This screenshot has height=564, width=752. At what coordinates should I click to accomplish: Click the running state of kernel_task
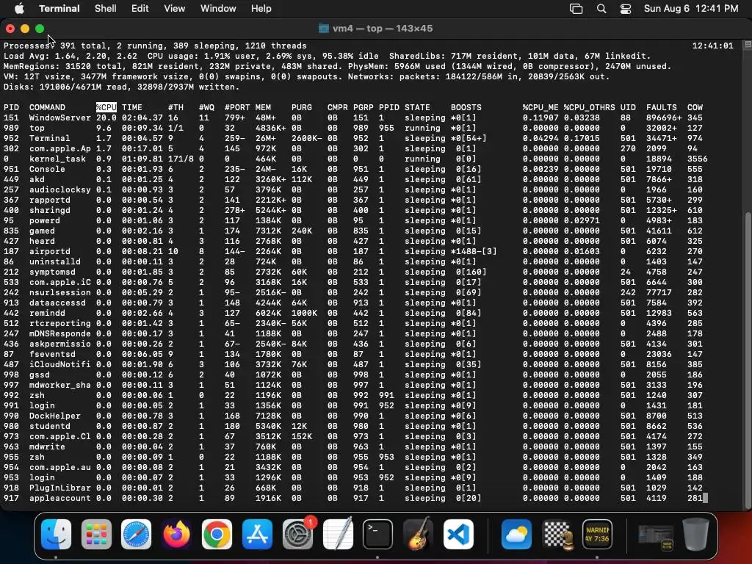point(422,159)
